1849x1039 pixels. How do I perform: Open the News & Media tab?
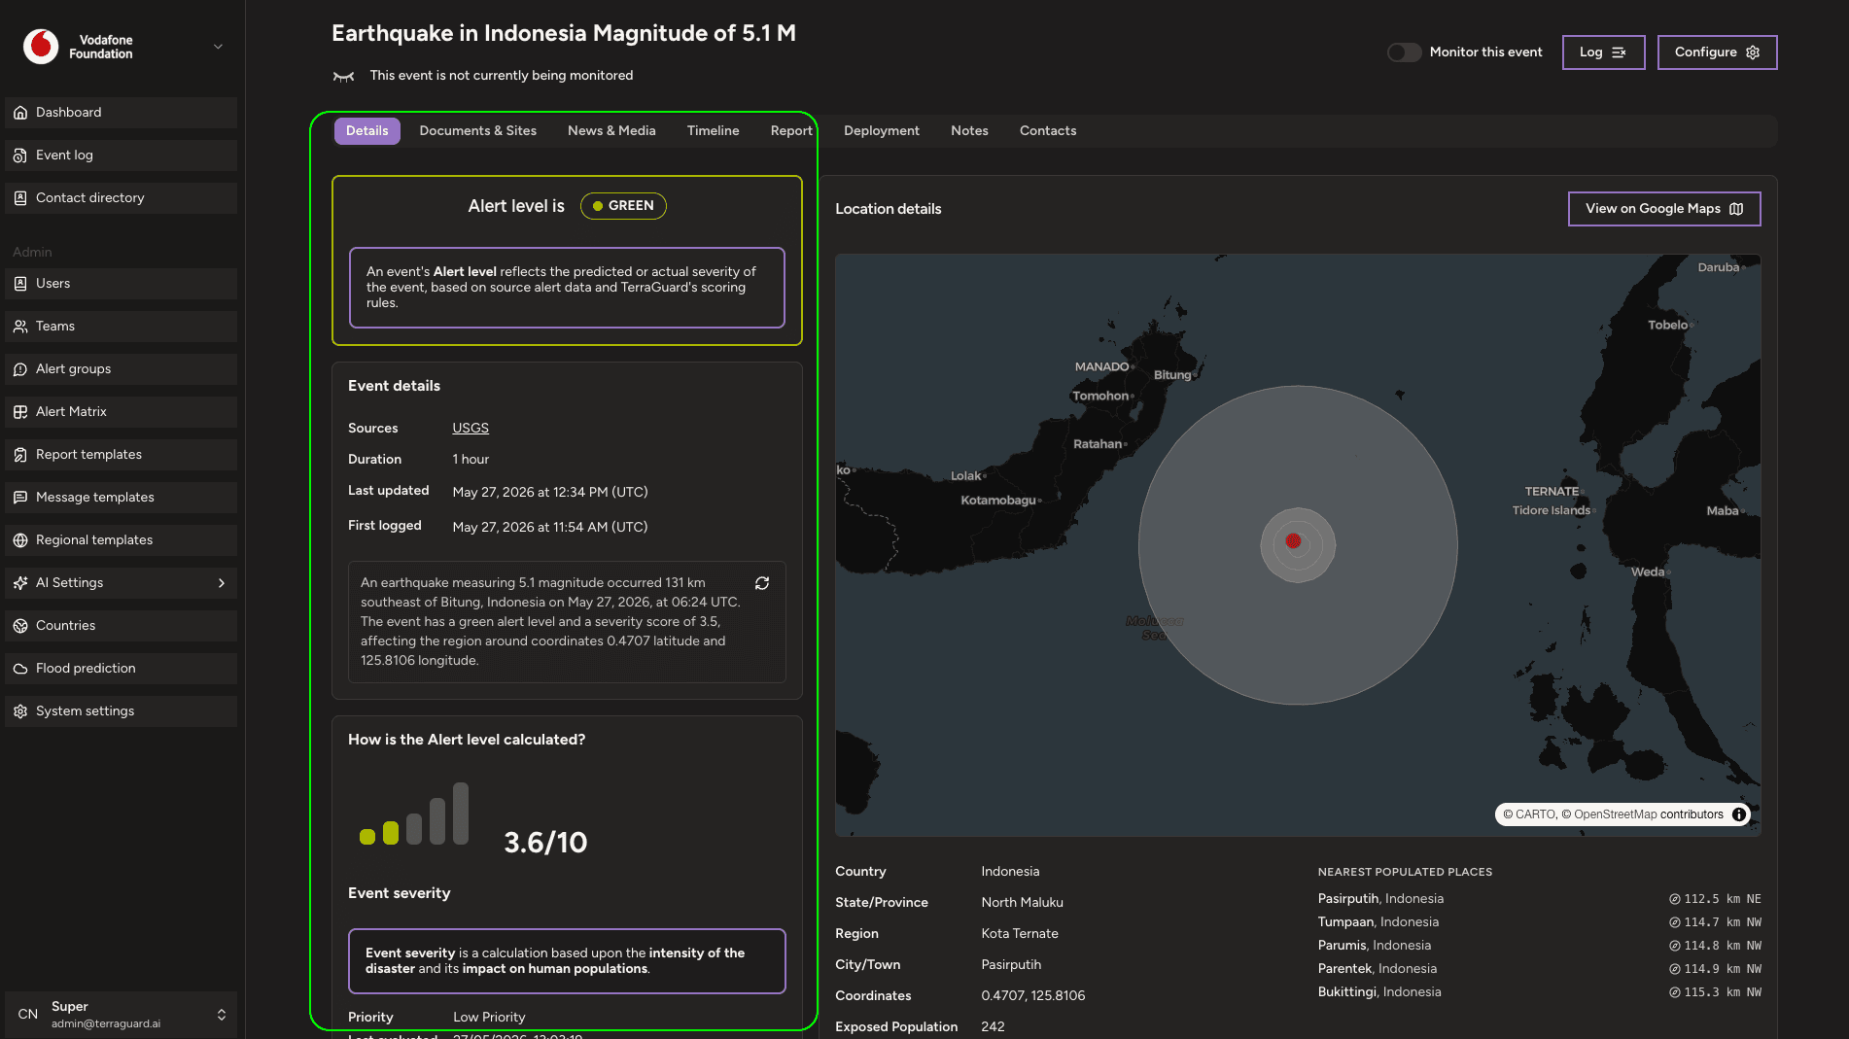click(611, 131)
